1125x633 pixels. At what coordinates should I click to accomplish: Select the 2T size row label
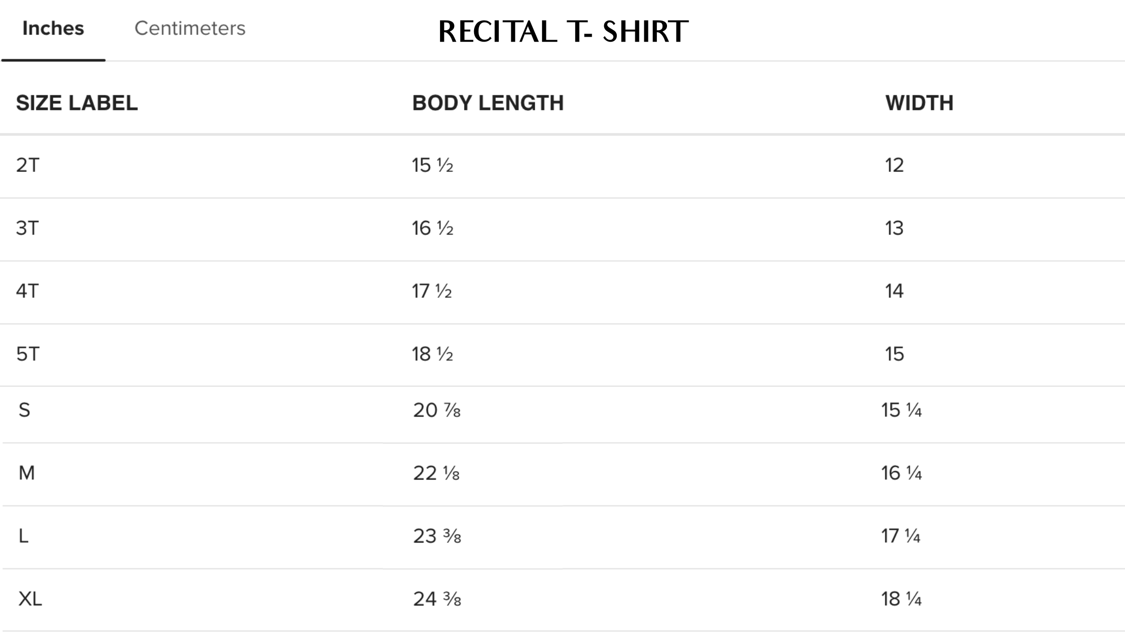[28, 165]
